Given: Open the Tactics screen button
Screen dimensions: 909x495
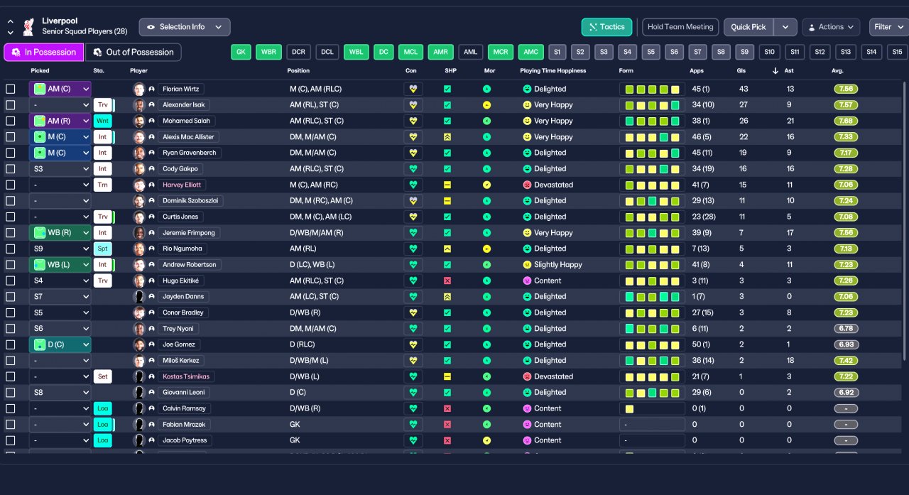Looking at the screenshot, I should point(607,27).
